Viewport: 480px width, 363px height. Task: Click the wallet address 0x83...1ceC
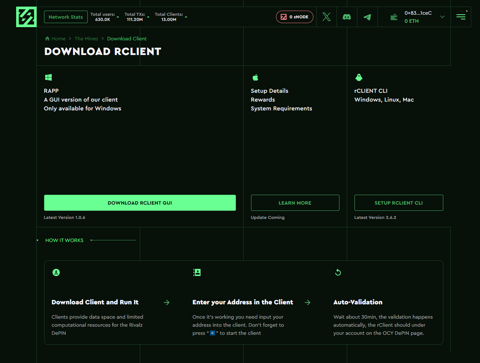coord(418,13)
